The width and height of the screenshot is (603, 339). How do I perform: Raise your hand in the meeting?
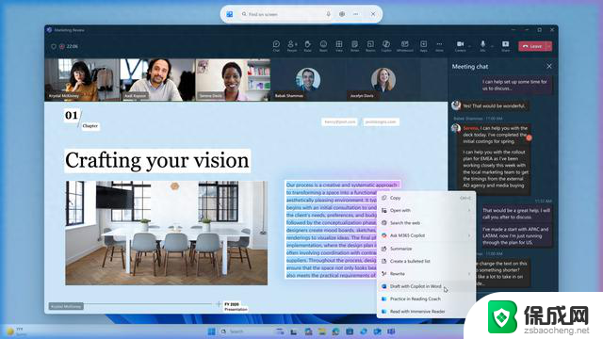point(308,46)
